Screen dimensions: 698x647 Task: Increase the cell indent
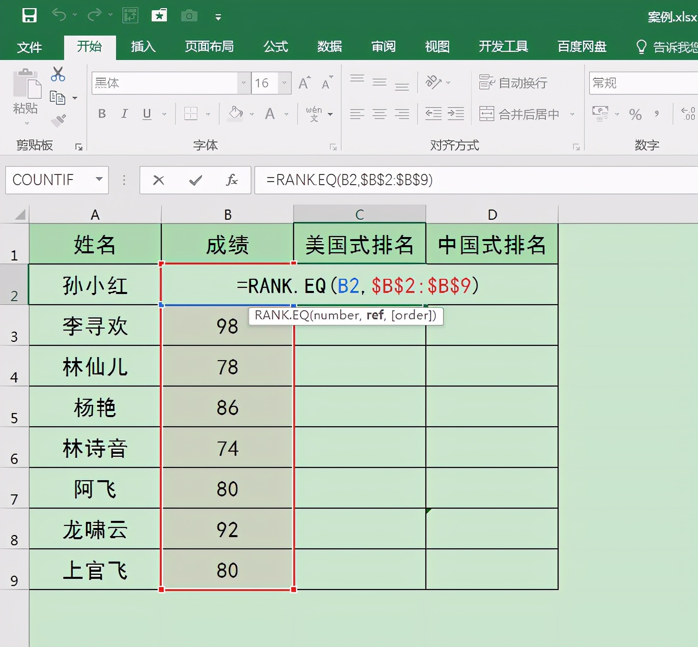pyautogui.click(x=456, y=113)
